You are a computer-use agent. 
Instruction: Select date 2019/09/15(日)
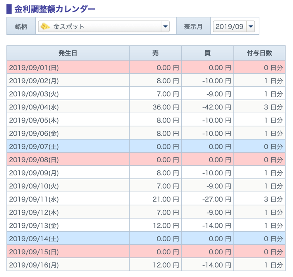click(x=34, y=252)
